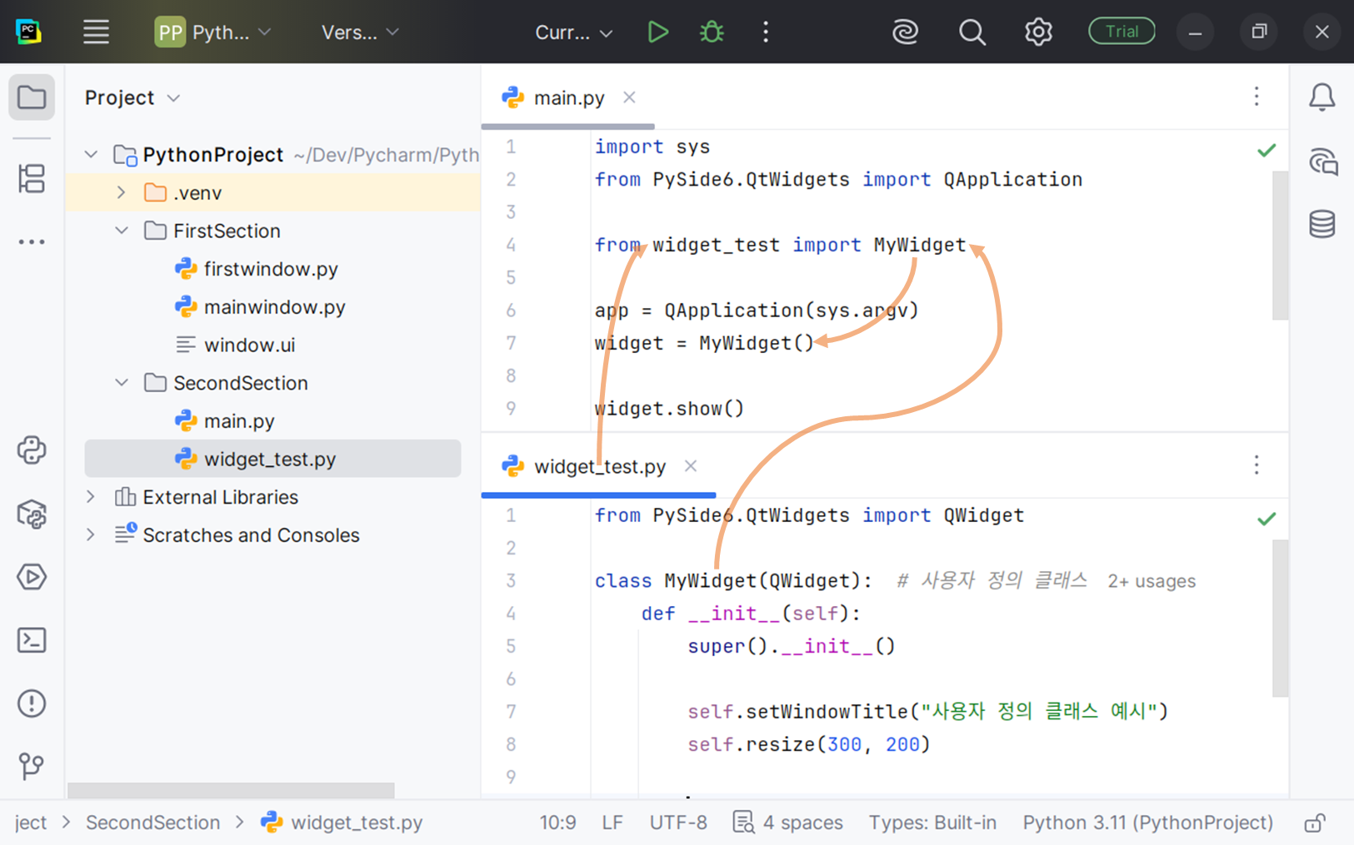
Task: Click the Trial license button
Action: coord(1122,32)
